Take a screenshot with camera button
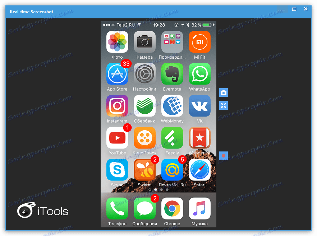The height and width of the screenshot is (236, 317). (224, 93)
